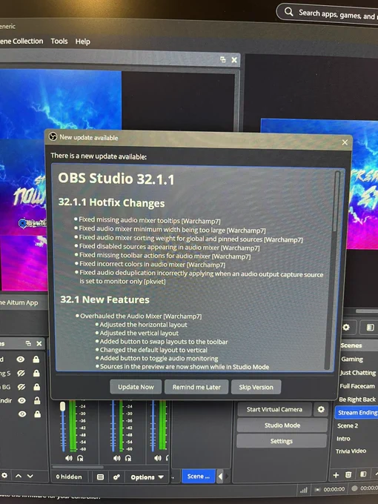Screen dimensions: 378x504
Task: Open OBS Settings button
Action: [x=281, y=441]
